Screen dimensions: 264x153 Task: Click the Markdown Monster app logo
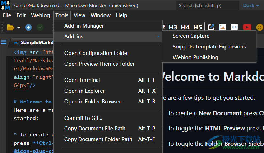coord(5,5)
